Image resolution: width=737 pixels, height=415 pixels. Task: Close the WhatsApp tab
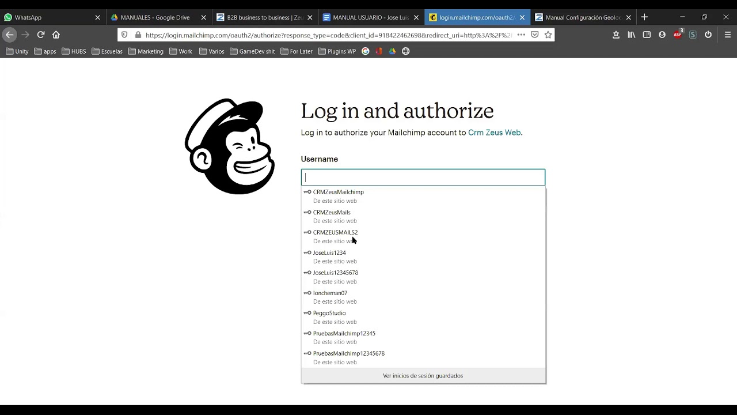[x=97, y=17]
